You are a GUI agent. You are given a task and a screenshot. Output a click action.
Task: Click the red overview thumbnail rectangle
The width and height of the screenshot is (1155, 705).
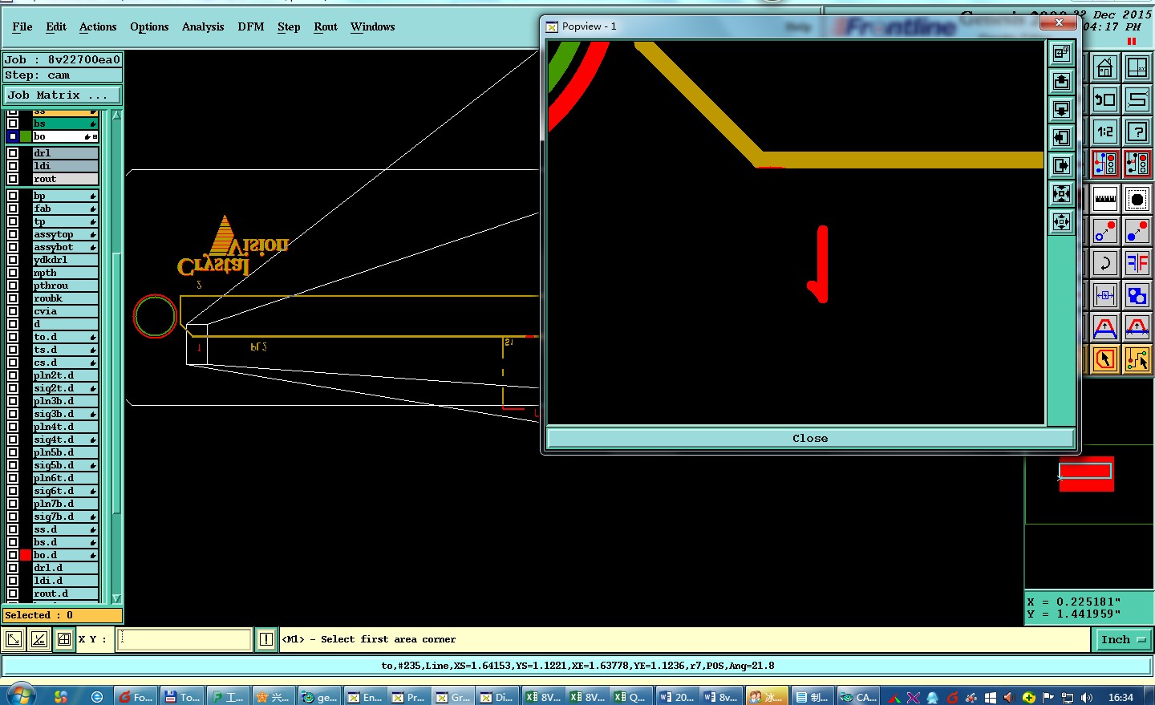coord(1086,474)
